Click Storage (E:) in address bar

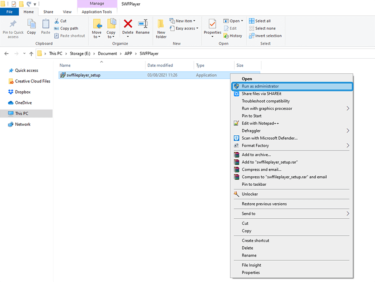click(x=80, y=54)
